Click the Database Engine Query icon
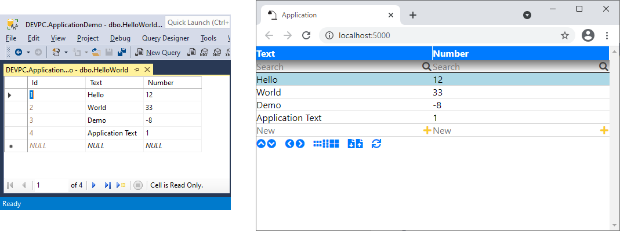Image resolution: width=620 pixels, height=231 pixels. click(192, 52)
